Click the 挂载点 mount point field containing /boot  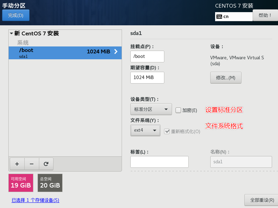[147, 57]
